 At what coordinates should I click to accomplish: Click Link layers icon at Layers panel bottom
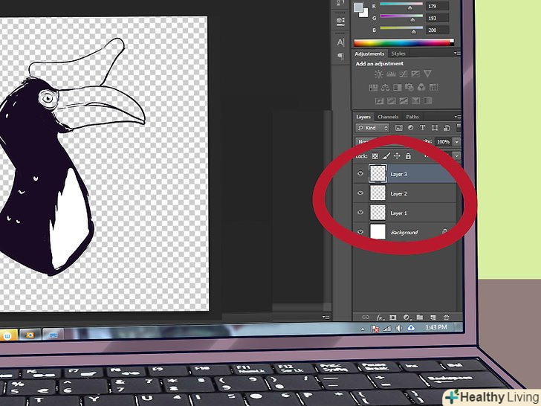(366, 317)
